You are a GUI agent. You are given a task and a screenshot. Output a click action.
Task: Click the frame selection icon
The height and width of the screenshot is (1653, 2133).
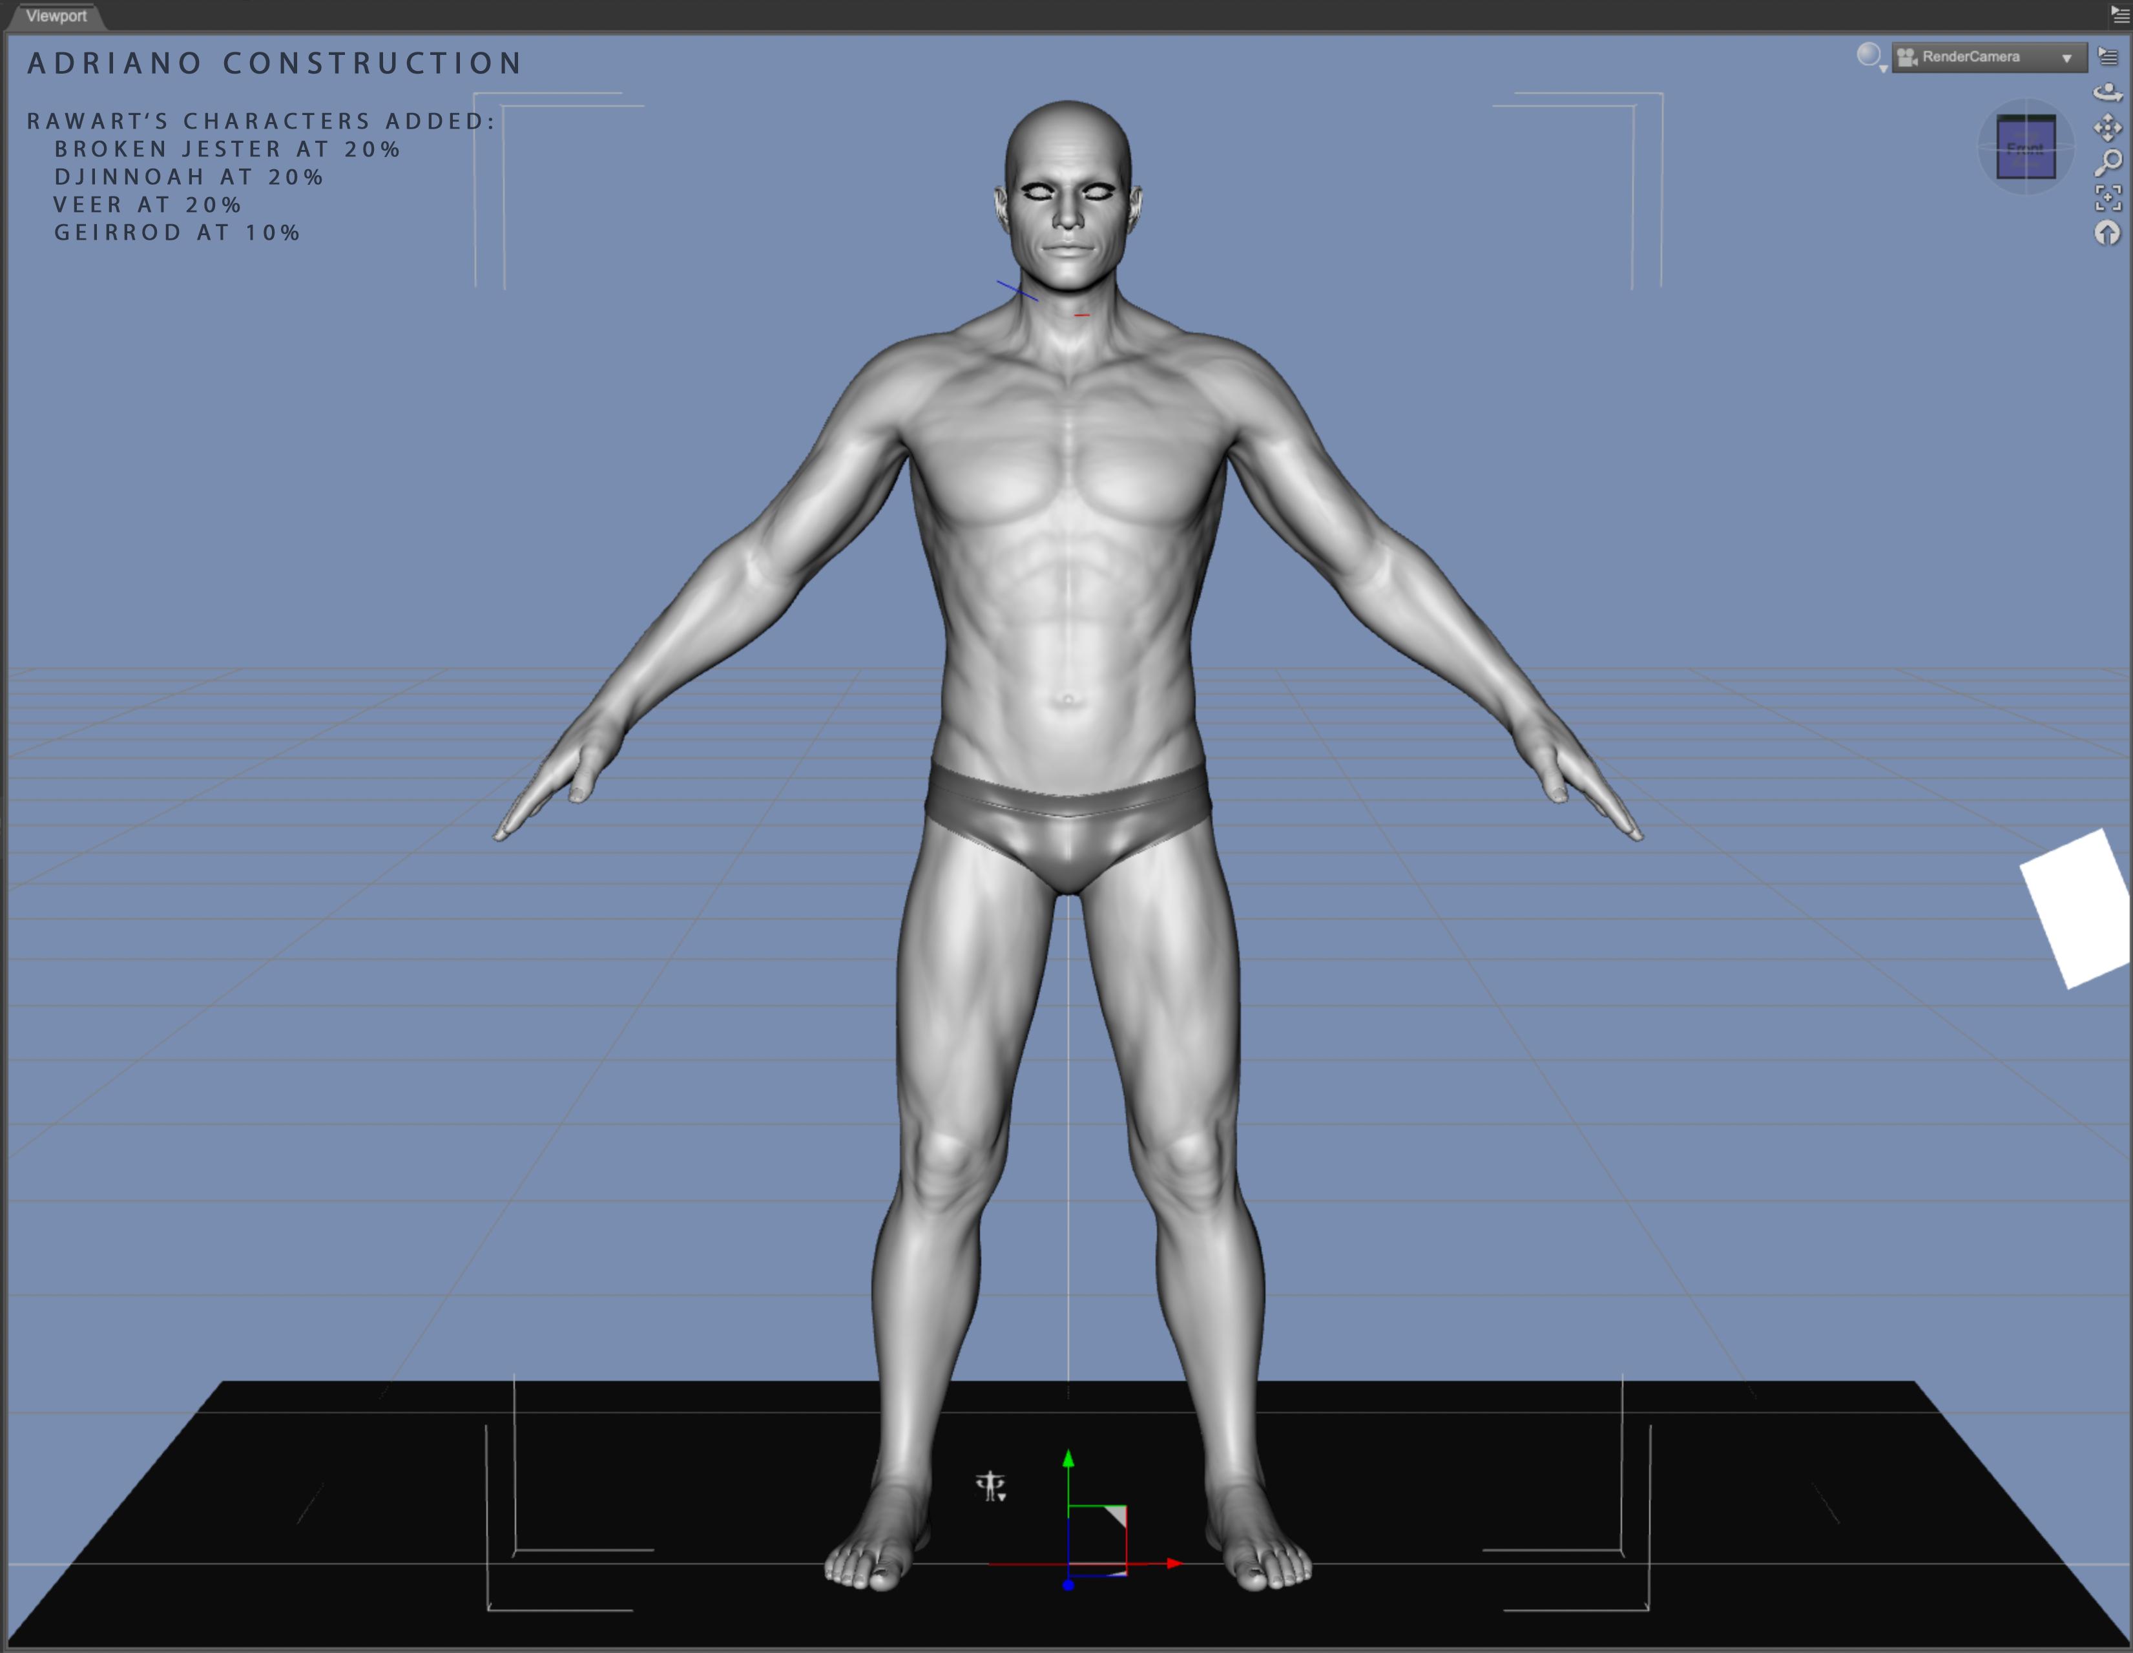(2108, 197)
